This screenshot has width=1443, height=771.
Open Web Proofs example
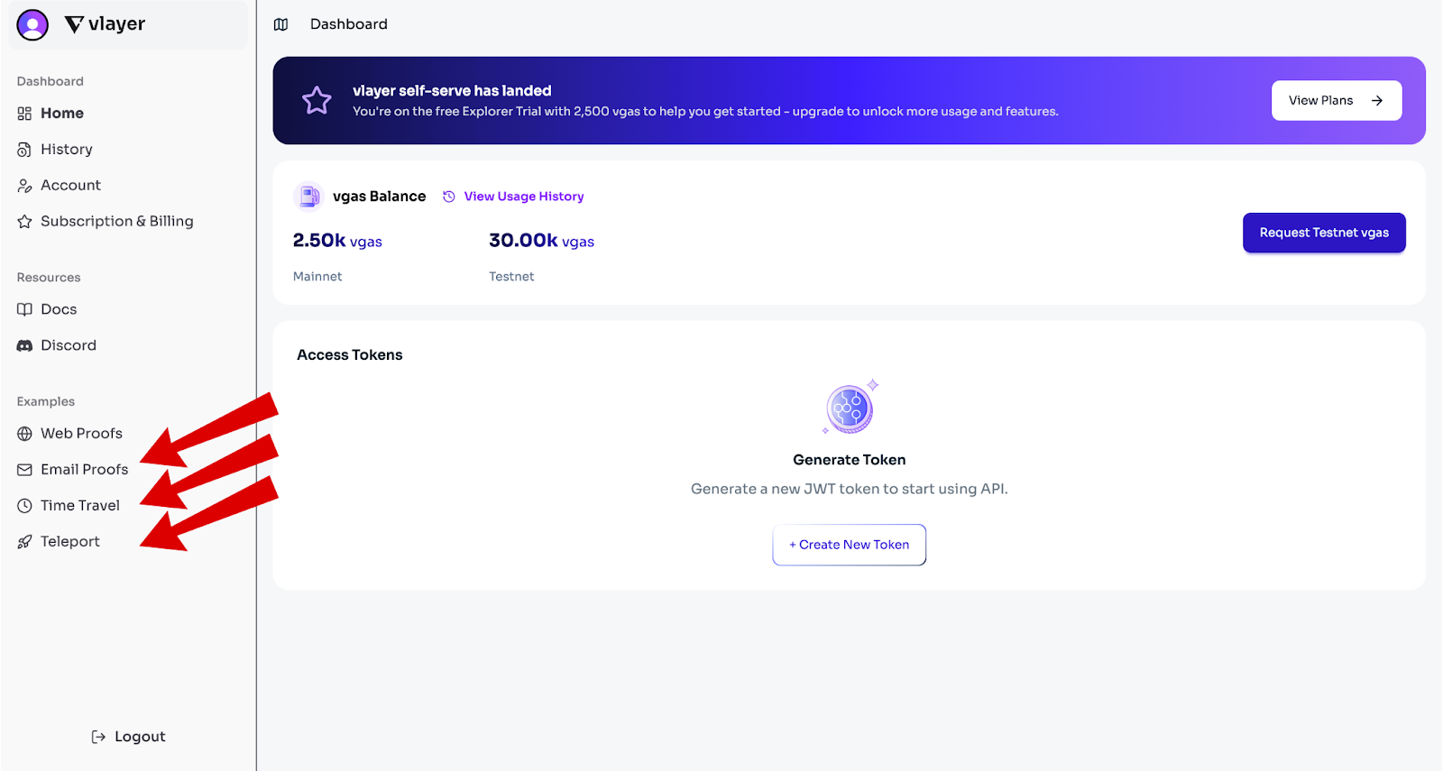click(81, 434)
